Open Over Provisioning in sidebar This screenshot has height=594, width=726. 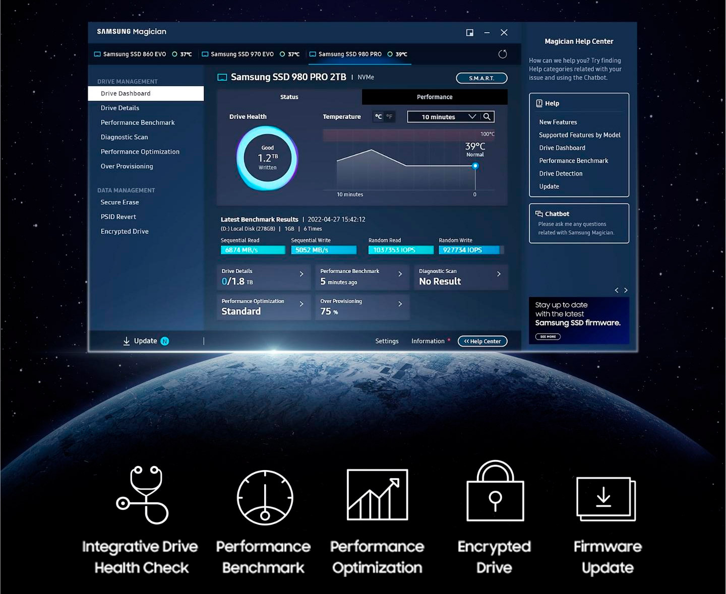point(127,166)
